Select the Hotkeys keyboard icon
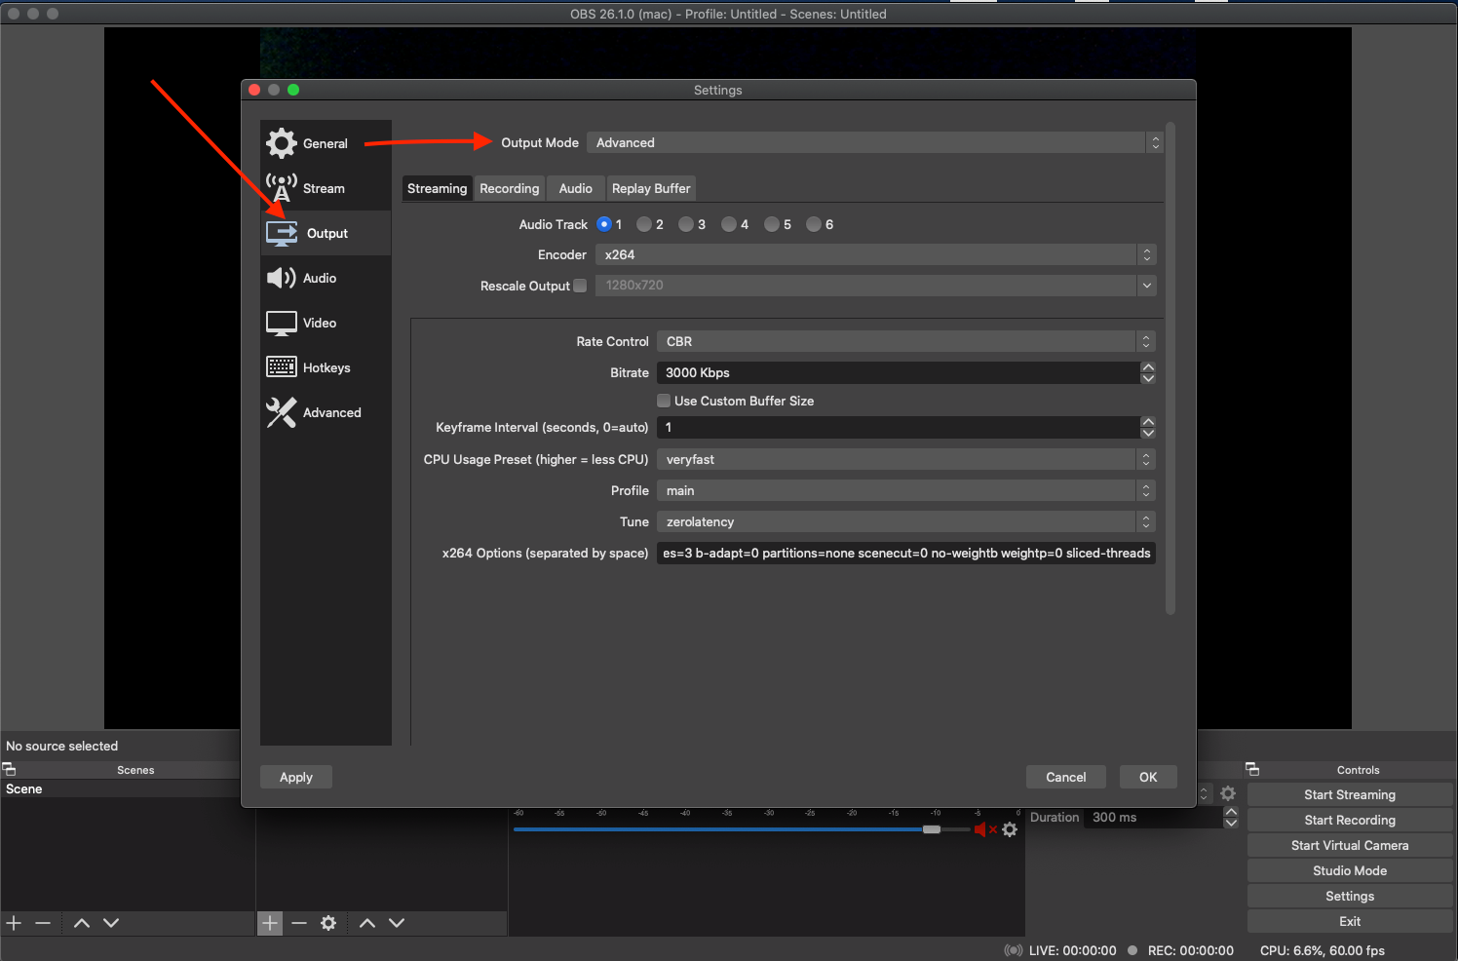This screenshot has height=961, width=1458. point(282,367)
